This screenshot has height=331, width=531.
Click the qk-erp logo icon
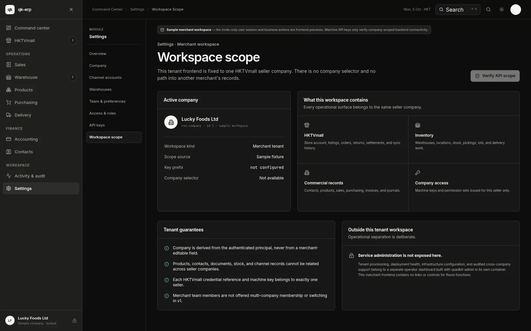tap(10, 10)
